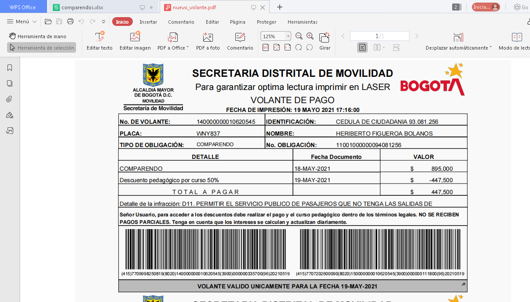
Task: Click the zoom in magnifier icon
Action: (310, 36)
